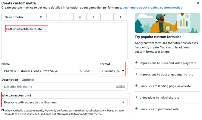Open Learn more about creating custom metrics
The height and width of the screenshot is (120, 202).
[152, 8]
